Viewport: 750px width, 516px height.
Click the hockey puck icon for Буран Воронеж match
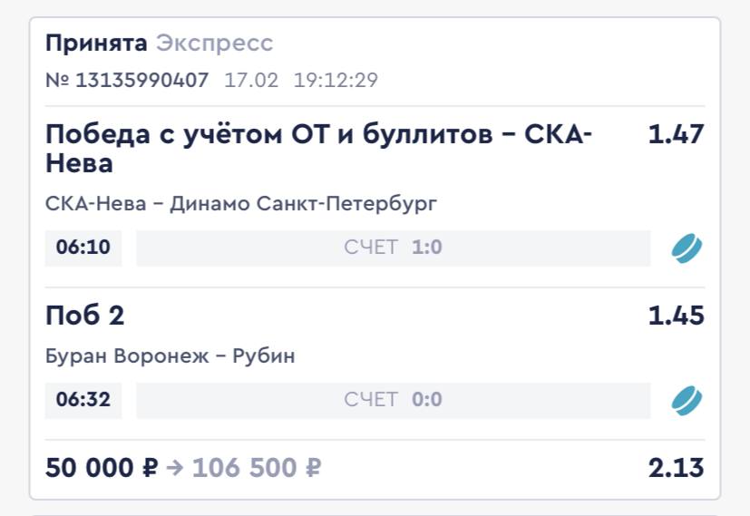[x=687, y=400]
